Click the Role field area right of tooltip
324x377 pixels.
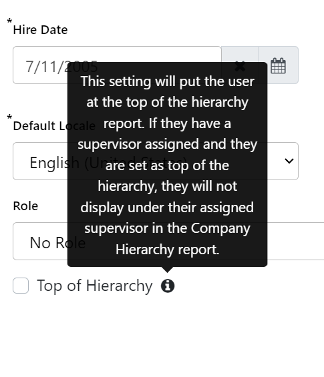tap(295, 241)
